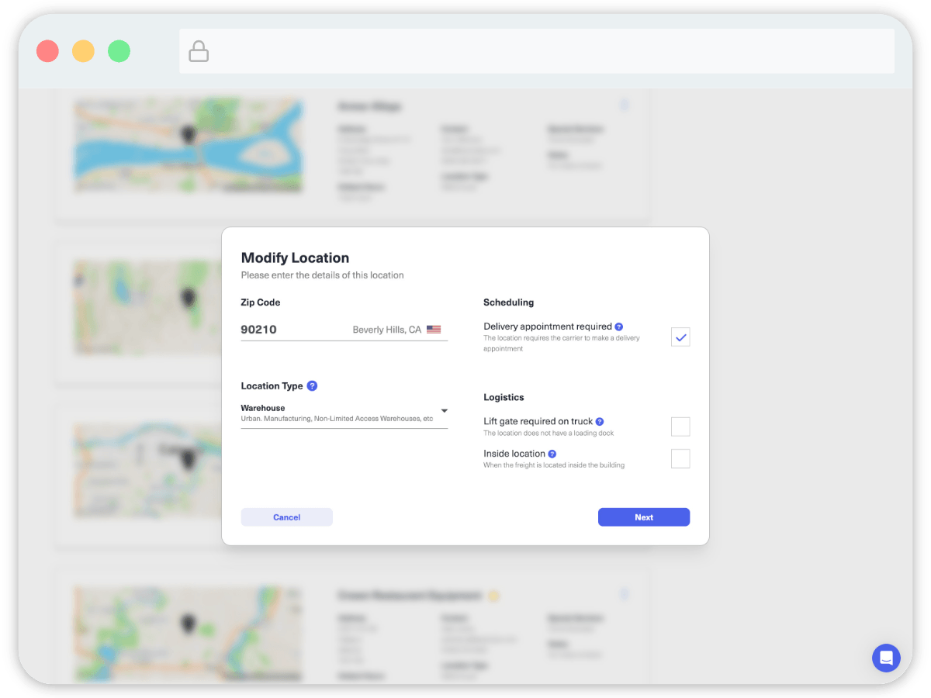Enable Lift gate required on truck
The image size is (931, 698).
680,427
